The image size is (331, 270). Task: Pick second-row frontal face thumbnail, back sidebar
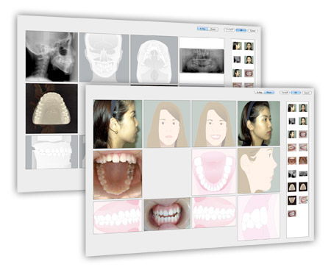coord(249,60)
